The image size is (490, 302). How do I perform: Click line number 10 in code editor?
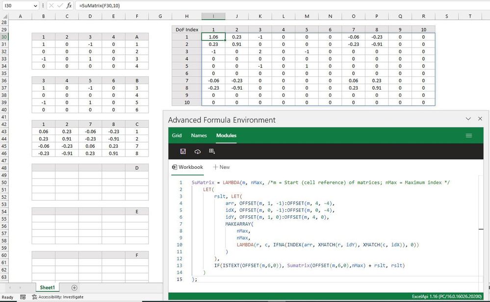[180, 245]
